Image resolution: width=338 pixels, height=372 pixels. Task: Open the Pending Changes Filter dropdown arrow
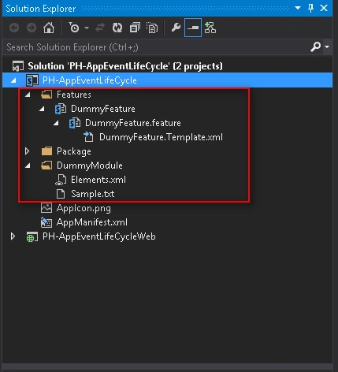(x=87, y=28)
